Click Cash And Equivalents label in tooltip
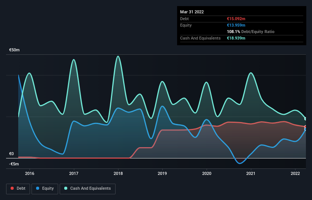 [x=200, y=38]
